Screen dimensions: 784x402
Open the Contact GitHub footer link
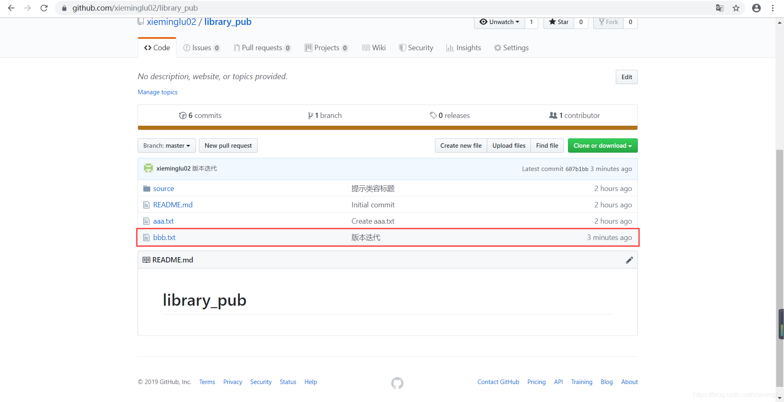pos(498,382)
